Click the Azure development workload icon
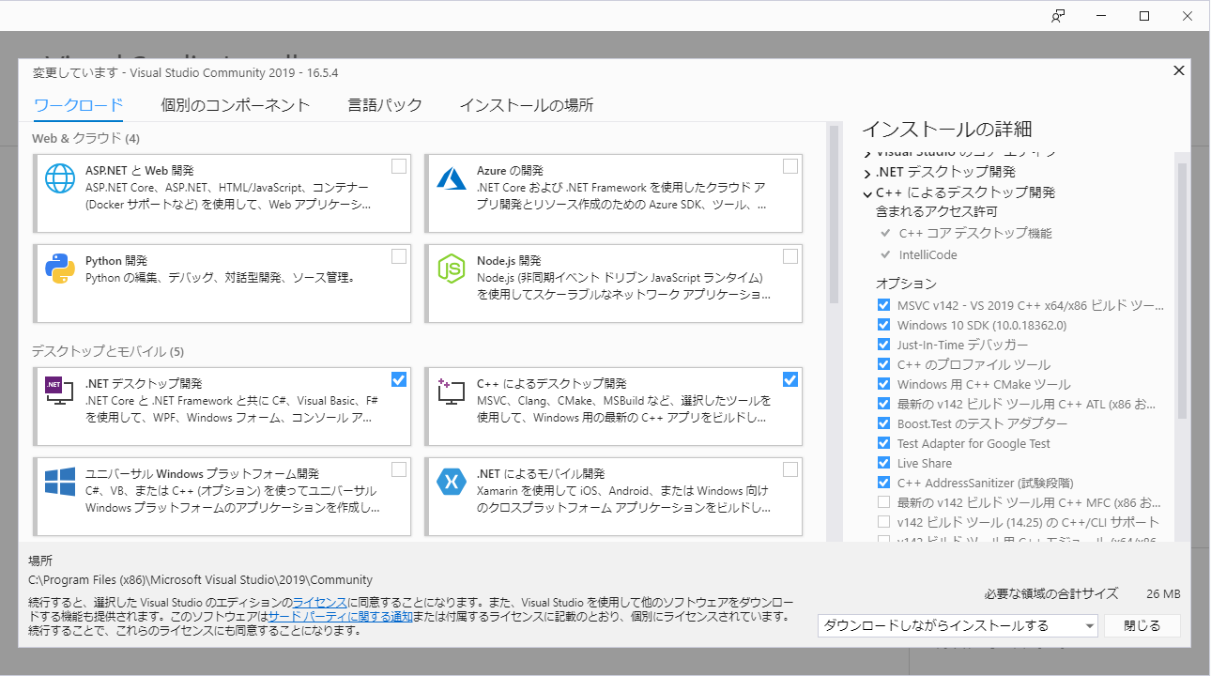1211x676 pixels. 452,177
